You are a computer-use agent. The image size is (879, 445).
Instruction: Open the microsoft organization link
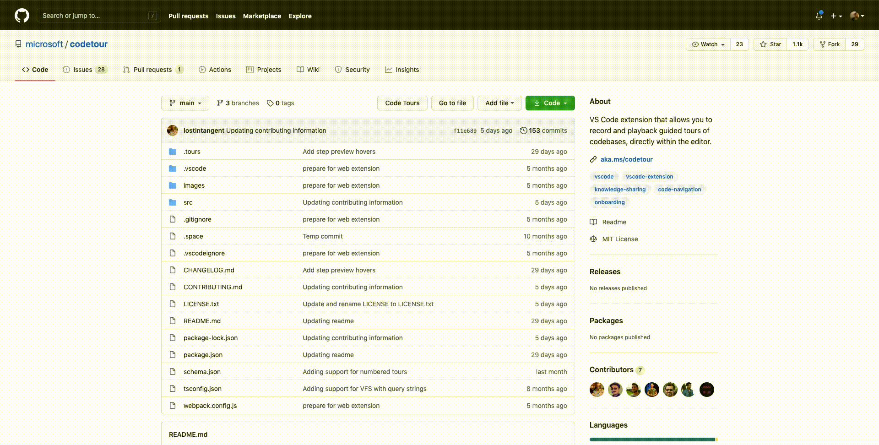click(44, 44)
